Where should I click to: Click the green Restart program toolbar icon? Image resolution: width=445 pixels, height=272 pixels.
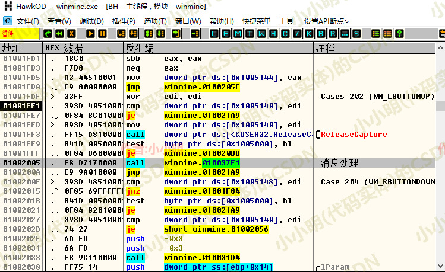[48, 34]
